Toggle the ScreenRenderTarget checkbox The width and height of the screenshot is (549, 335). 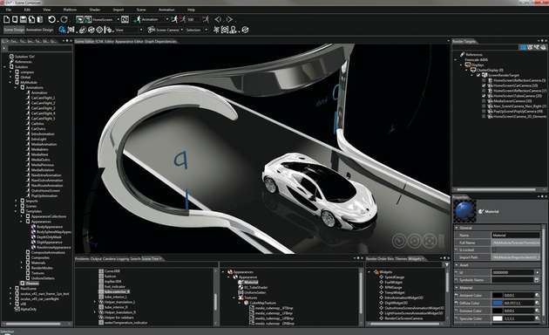click(478, 75)
